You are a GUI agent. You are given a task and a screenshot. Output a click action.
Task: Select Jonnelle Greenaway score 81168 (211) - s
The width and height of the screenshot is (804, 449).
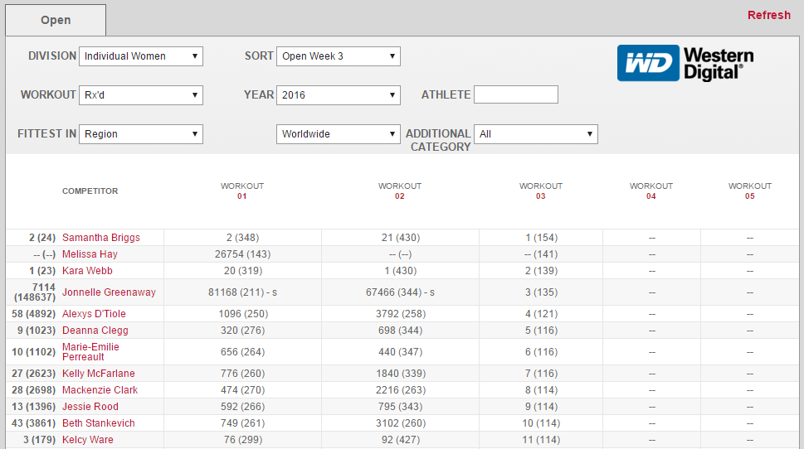point(242,292)
